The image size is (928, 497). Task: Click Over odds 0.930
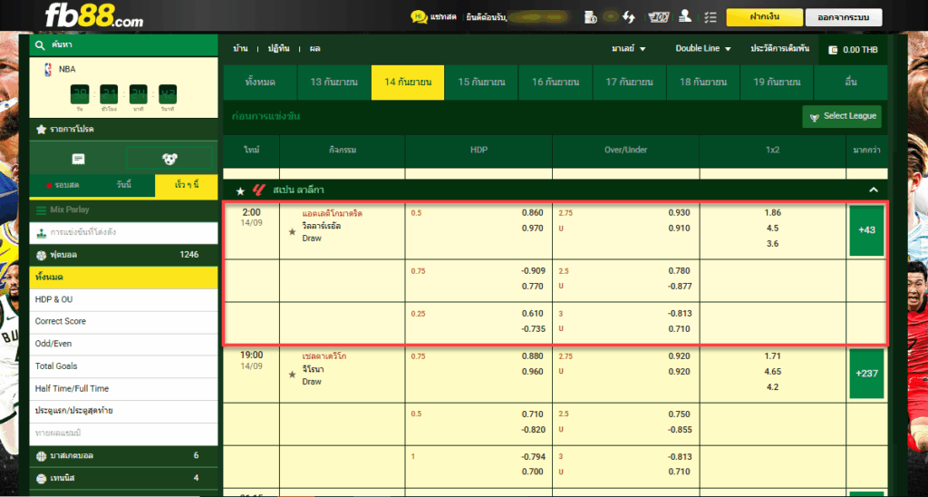click(680, 212)
